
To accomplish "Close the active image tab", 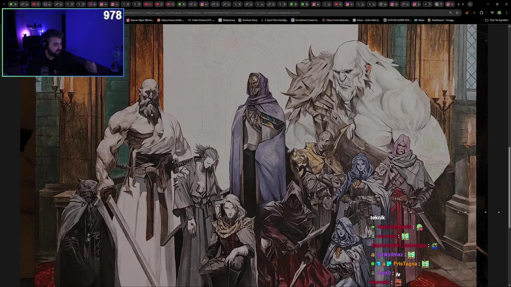I will [463, 4].
